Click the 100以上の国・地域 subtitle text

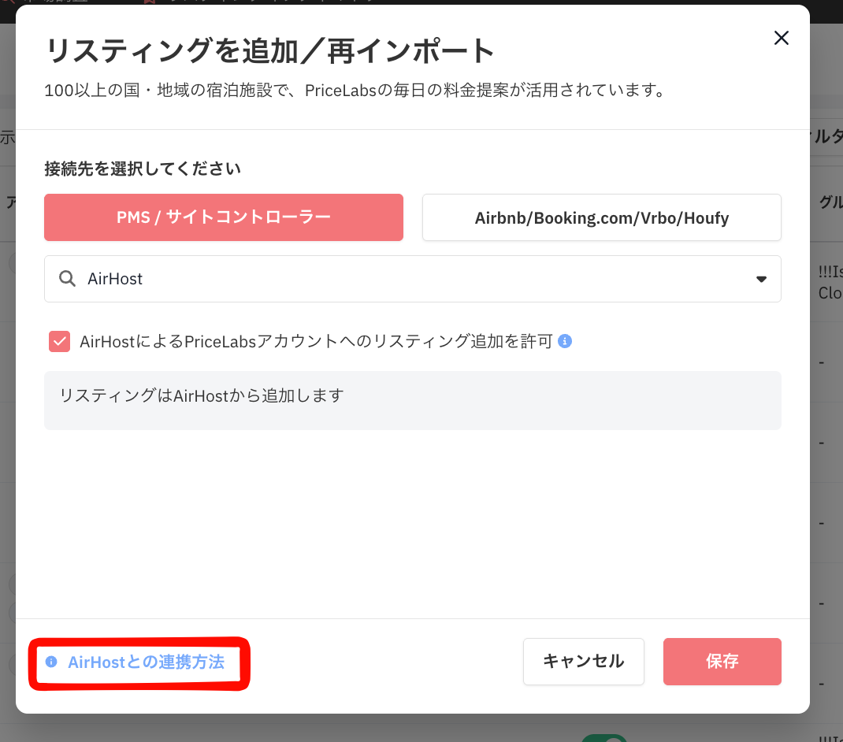pyautogui.click(x=355, y=91)
